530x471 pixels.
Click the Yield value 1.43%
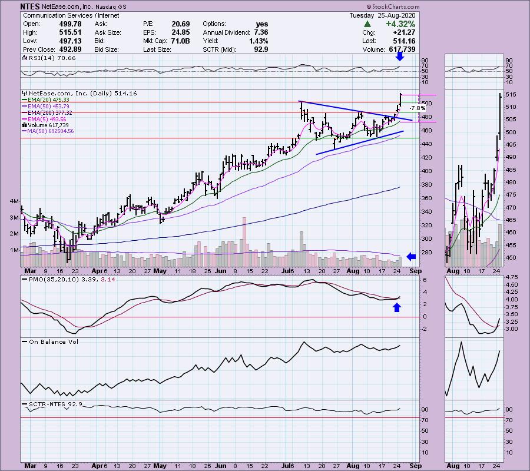pyautogui.click(x=259, y=41)
